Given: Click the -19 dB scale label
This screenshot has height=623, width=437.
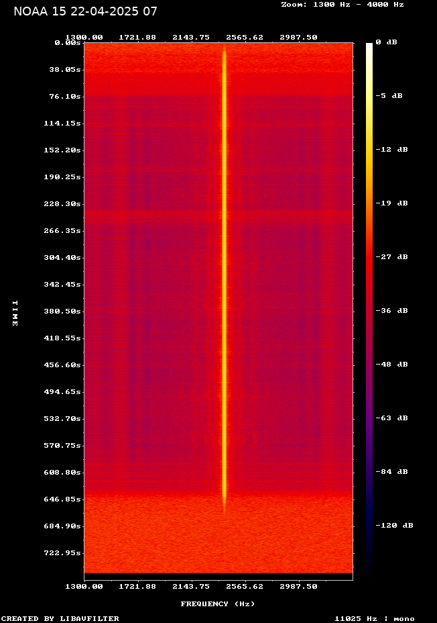Looking at the screenshot, I should point(392,203).
